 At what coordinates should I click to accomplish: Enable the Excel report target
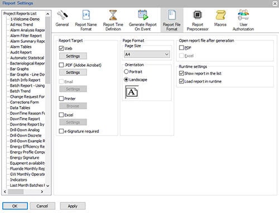[x=61, y=115]
